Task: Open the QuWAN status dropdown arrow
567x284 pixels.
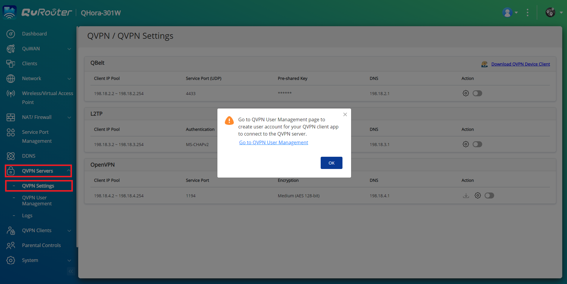Action: click(x=561, y=13)
